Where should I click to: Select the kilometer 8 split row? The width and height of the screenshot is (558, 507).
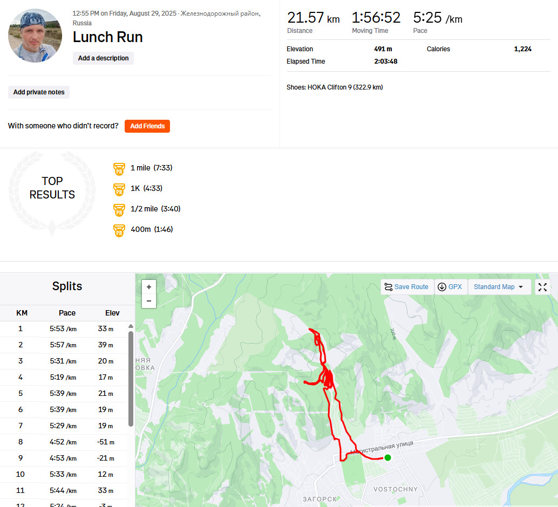point(64,442)
